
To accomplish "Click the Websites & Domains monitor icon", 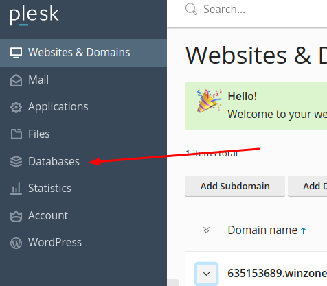I will pos(16,53).
